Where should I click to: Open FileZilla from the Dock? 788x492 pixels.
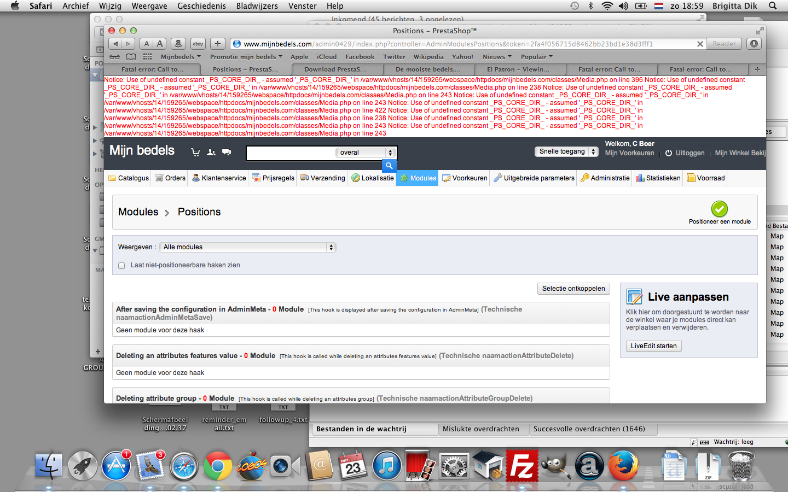522,466
